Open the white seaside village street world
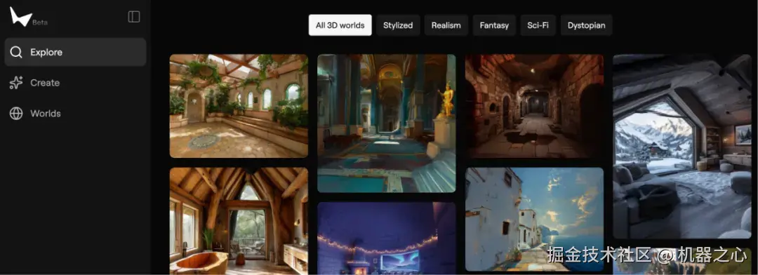The height and width of the screenshot is (275, 758). tap(534, 220)
